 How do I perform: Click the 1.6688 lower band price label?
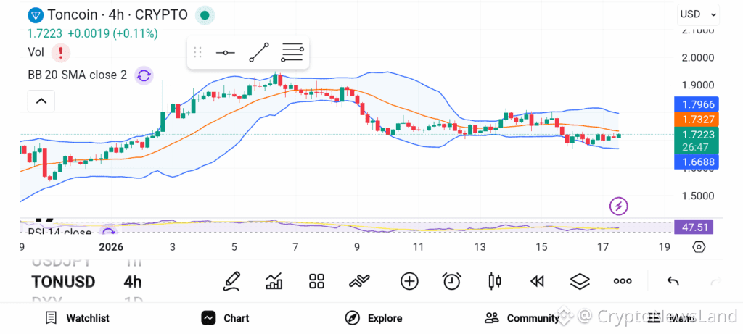697,162
